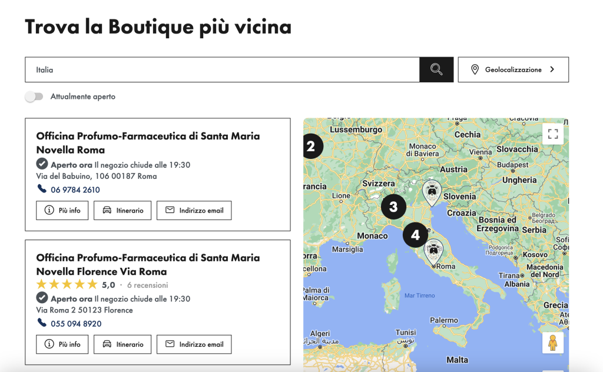Toggle the Attualmente aperto switch
The image size is (603, 372).
34,97
